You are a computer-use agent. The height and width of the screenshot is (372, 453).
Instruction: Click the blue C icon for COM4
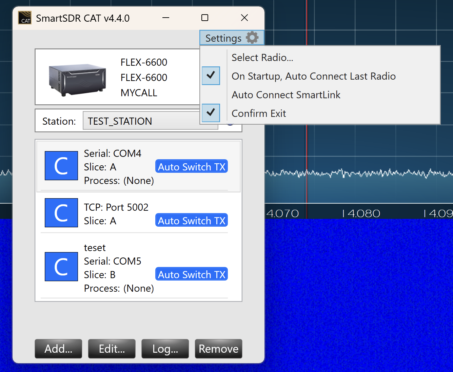61,166
